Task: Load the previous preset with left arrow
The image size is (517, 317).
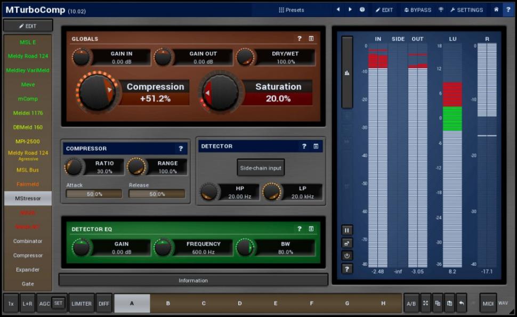Action: pyautogui.click(x=338, y=10)
